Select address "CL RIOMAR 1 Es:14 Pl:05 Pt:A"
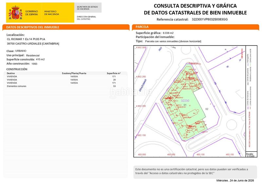The width and height of the screenshot is (262, 185). point(26,39)
